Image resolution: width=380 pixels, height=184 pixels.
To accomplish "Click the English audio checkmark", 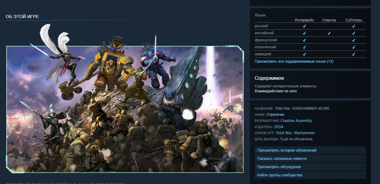I will 329,33.
